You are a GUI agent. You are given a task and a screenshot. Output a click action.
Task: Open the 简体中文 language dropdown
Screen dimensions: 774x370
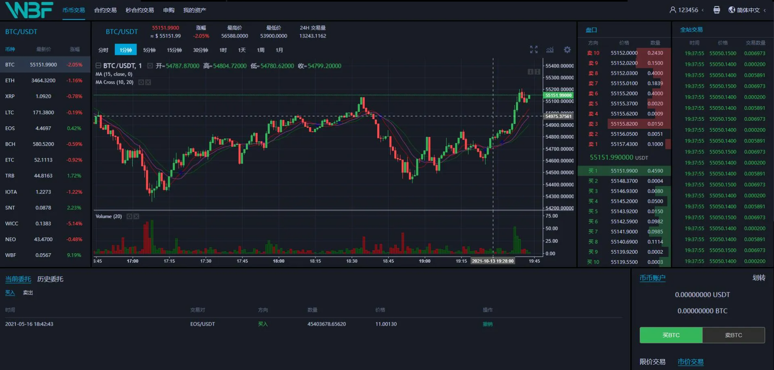pyautogui.click(x=747, y=10)
